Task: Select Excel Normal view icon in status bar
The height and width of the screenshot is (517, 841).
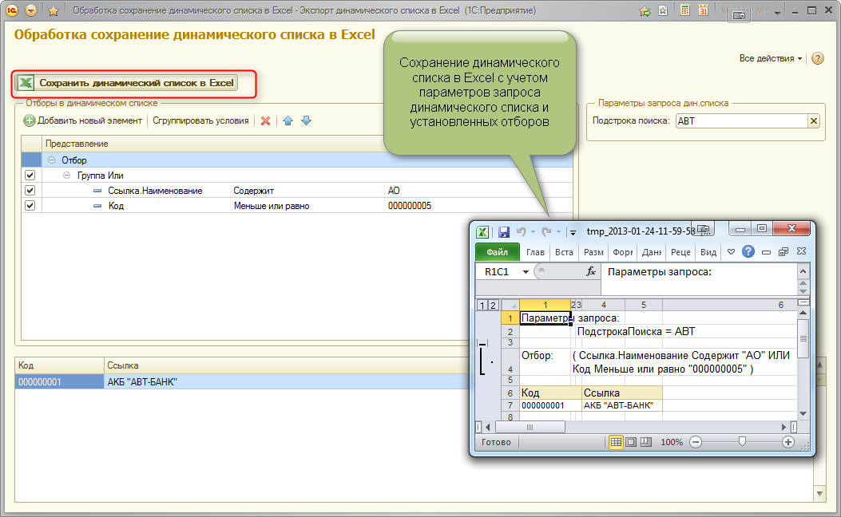Action: tap(616, 442)
